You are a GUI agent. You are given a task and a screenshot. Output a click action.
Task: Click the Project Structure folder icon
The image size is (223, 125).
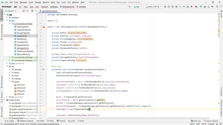tap(196, 7)
